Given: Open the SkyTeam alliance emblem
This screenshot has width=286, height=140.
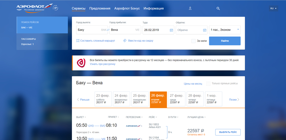Looking at the screenshot, I should (x=55, y=8).
